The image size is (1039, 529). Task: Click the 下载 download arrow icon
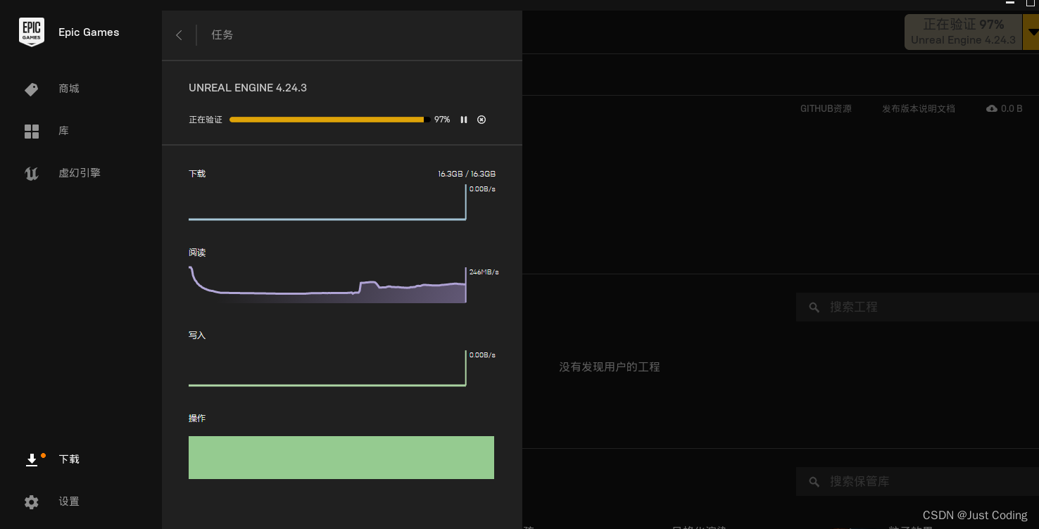[32, 459]
